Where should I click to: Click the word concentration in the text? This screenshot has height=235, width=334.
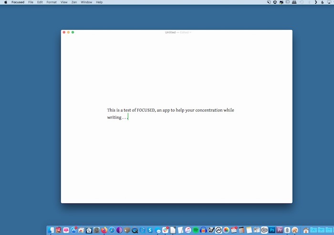click(x=209, y=110)
